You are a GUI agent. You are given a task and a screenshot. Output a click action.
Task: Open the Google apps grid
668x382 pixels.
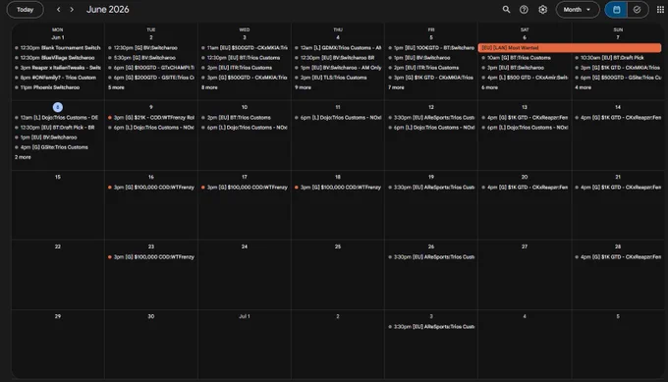point(660,10)
